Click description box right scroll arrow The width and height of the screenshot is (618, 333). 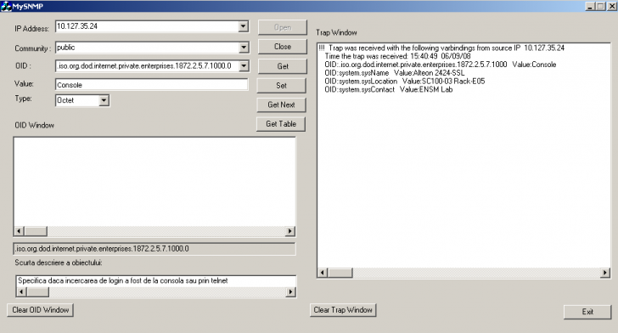tap(291, 292)
